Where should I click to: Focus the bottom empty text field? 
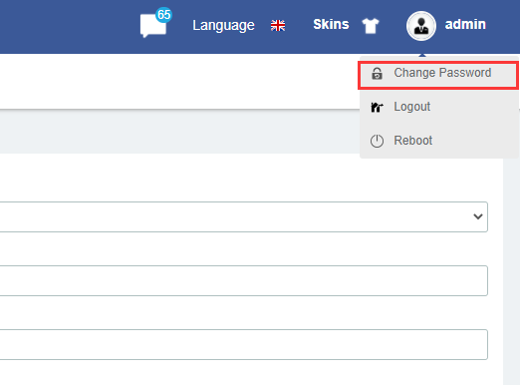click(244, 344)
